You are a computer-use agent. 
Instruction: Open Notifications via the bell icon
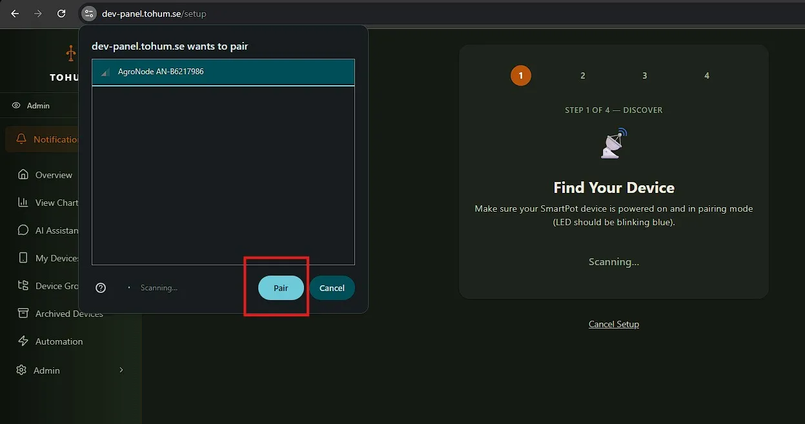click(22, 139)
